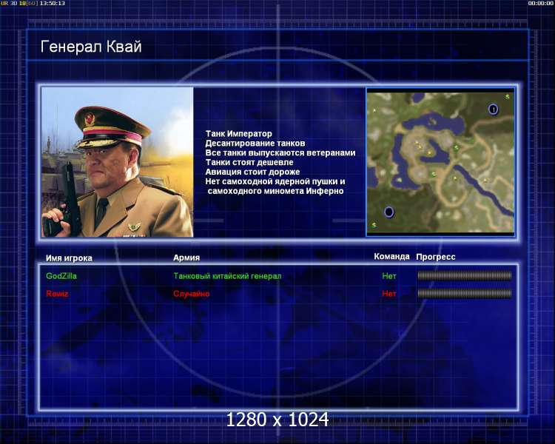This screenshot has height=444, width=555.
Task: Select the unnumbered start marker on minimap
Action: click(388, 212)
